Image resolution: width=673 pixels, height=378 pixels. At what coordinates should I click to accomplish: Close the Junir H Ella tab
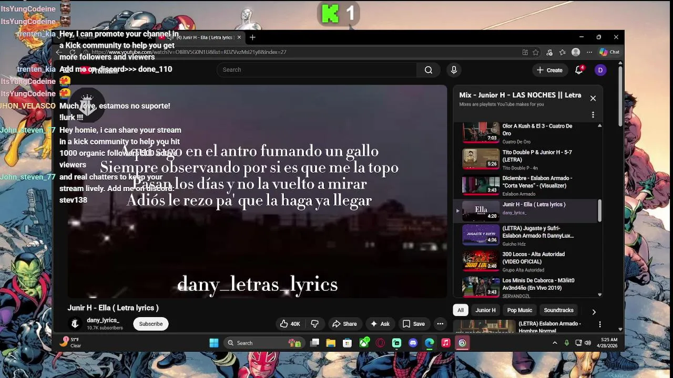click(239, 37)
